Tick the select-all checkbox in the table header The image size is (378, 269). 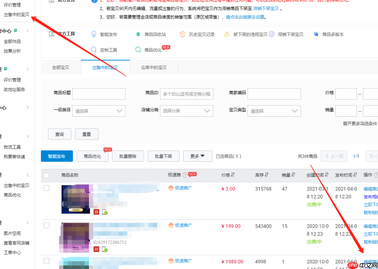click(46, 175)
